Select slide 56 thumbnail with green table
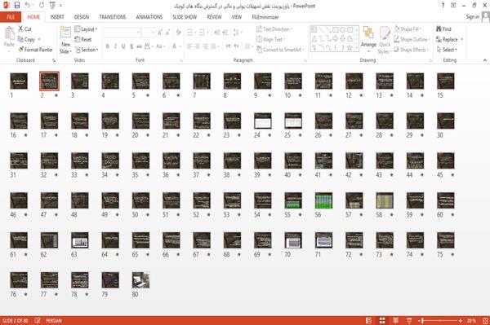This screenshot has height=325, width=490. [323, 200]
